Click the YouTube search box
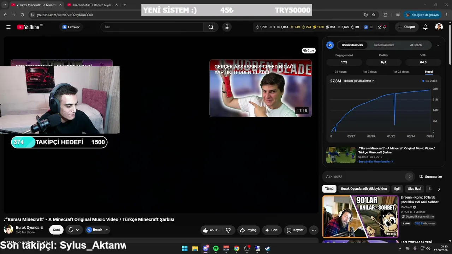This screenshot has height=254, width=452. 152,27
